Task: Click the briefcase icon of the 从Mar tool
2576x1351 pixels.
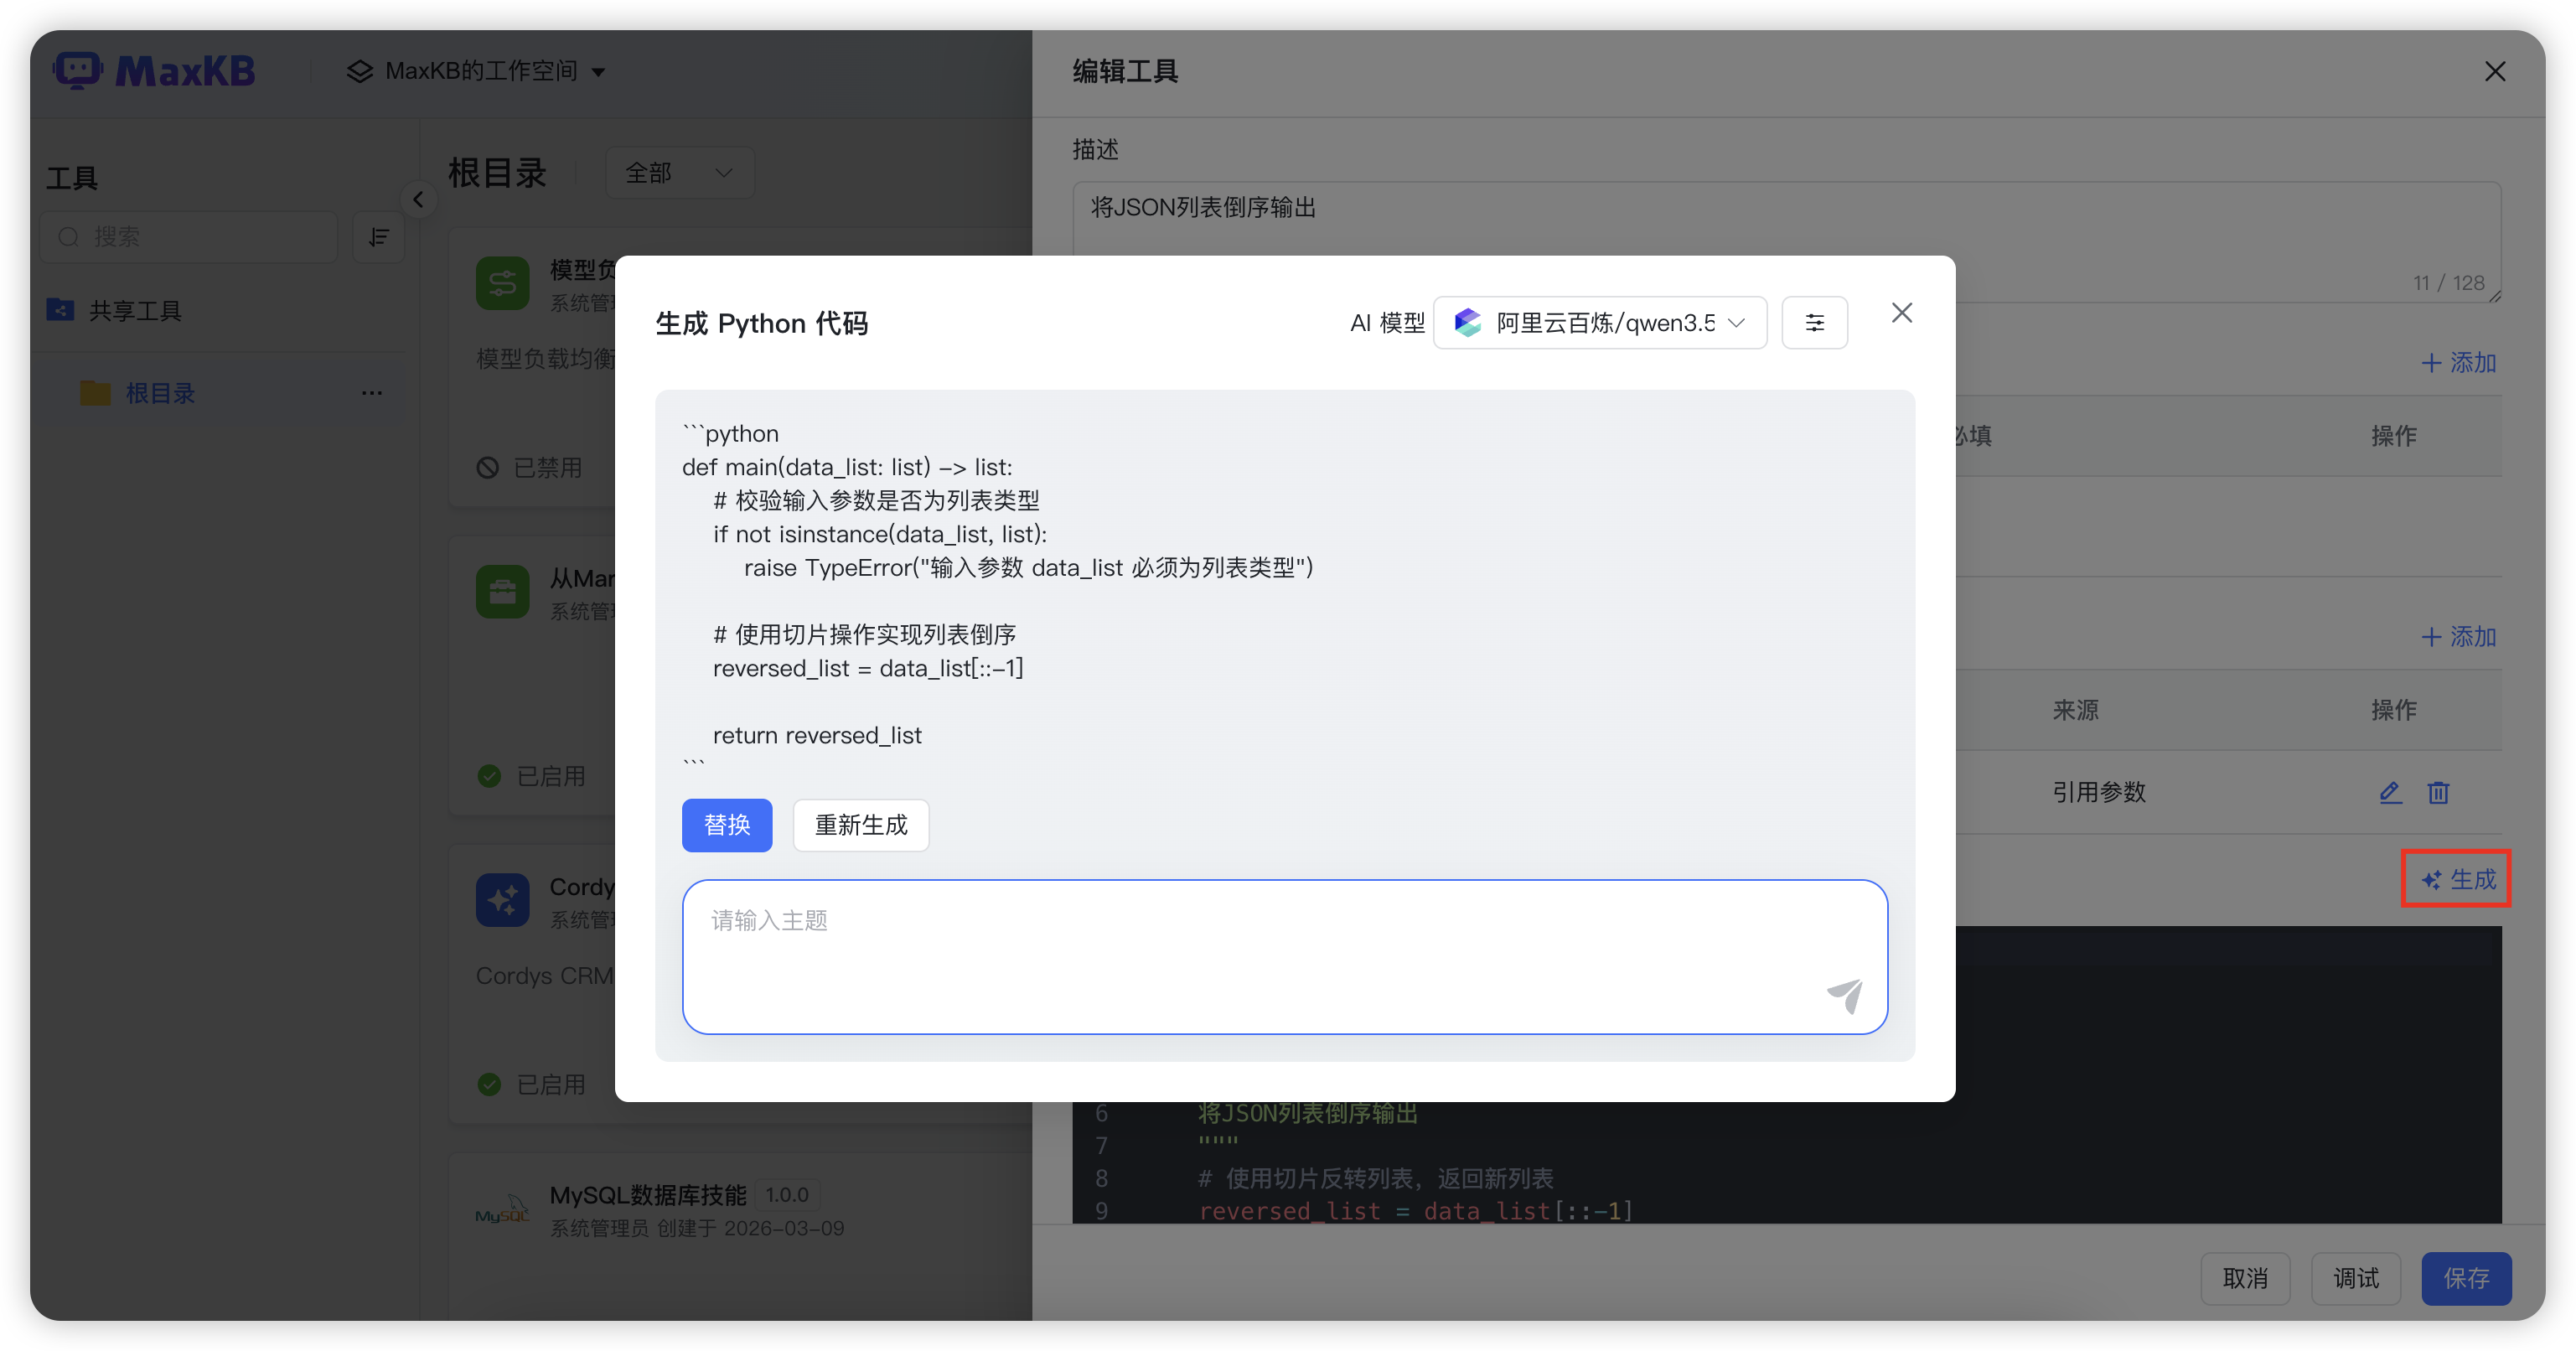Action: tap(503, 591)
